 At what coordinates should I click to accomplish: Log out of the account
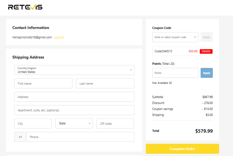tap(59, 37)
